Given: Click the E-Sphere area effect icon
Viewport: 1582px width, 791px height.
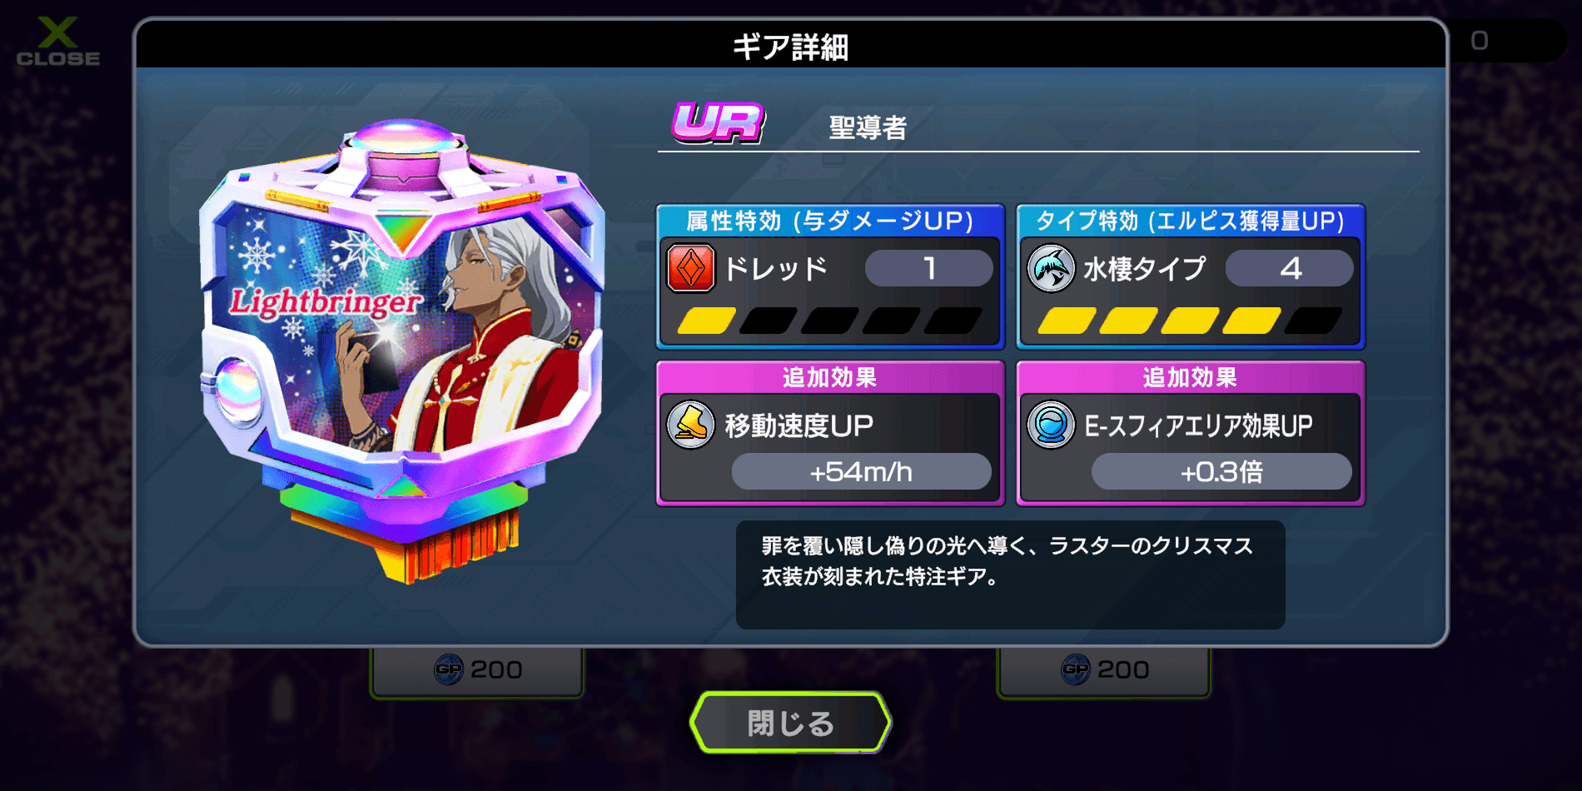Looking at the screenshot, I should click(x=1051, y=425).
